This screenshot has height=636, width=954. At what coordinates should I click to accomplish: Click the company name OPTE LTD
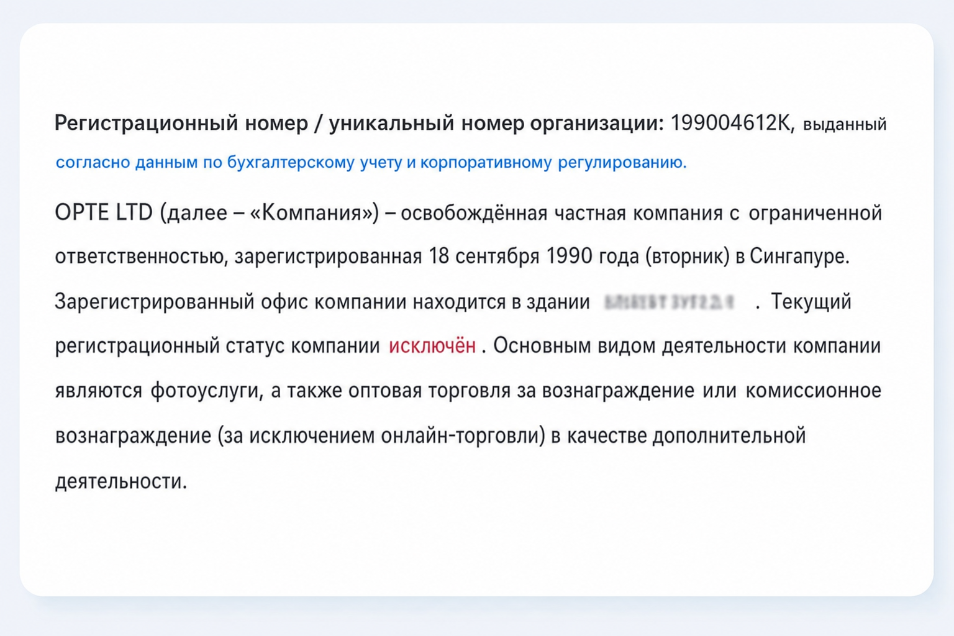(104, 212)
